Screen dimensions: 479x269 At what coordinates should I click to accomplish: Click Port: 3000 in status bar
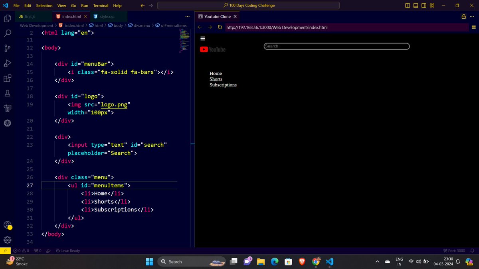[454, 251]
